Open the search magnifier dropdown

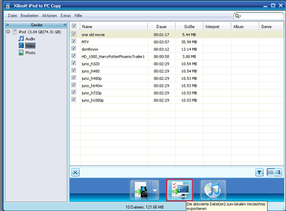pos(238,16)
